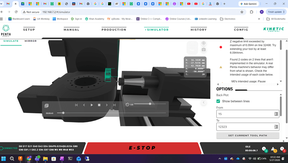Open All Bookmarks folder
288x163 pixels.
(276, 19)
